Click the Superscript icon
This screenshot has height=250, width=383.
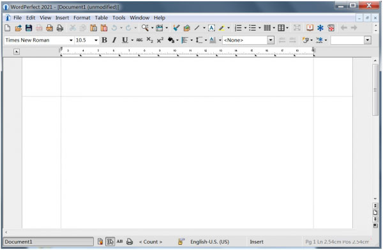pyautogui.click(x=160, y=40)
